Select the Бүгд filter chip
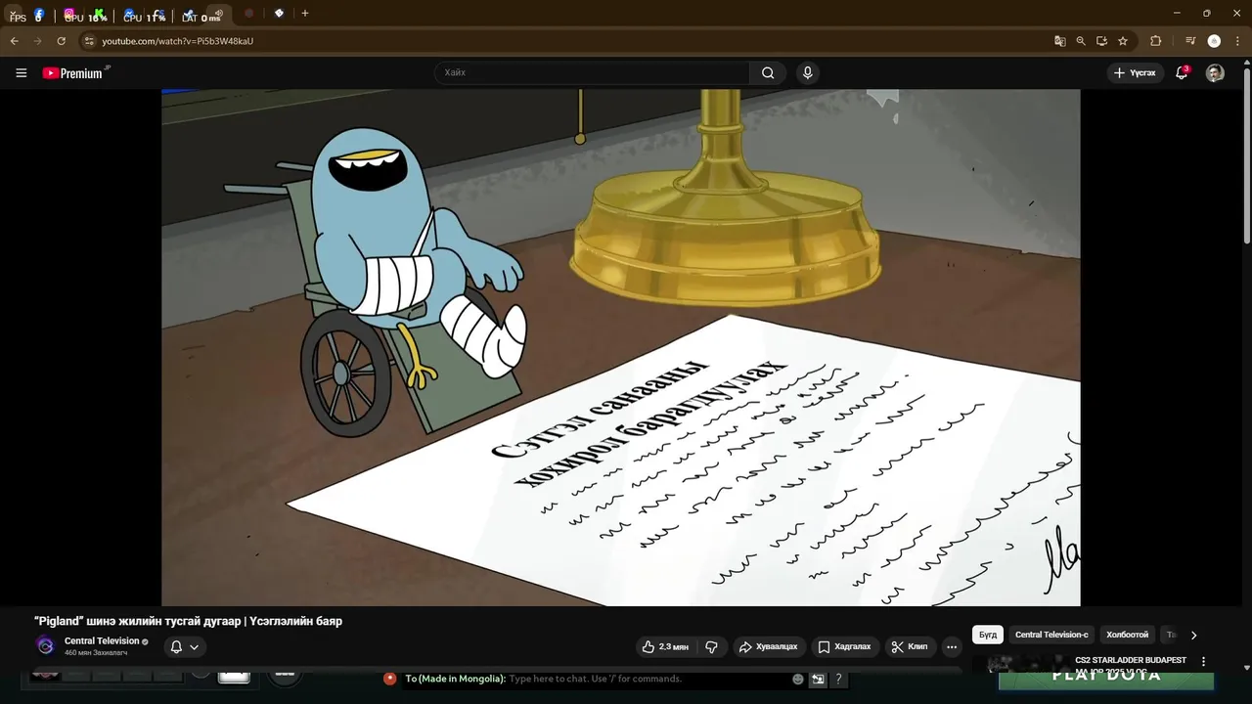This screenshot has height=704, width=1252. [988, 635]
